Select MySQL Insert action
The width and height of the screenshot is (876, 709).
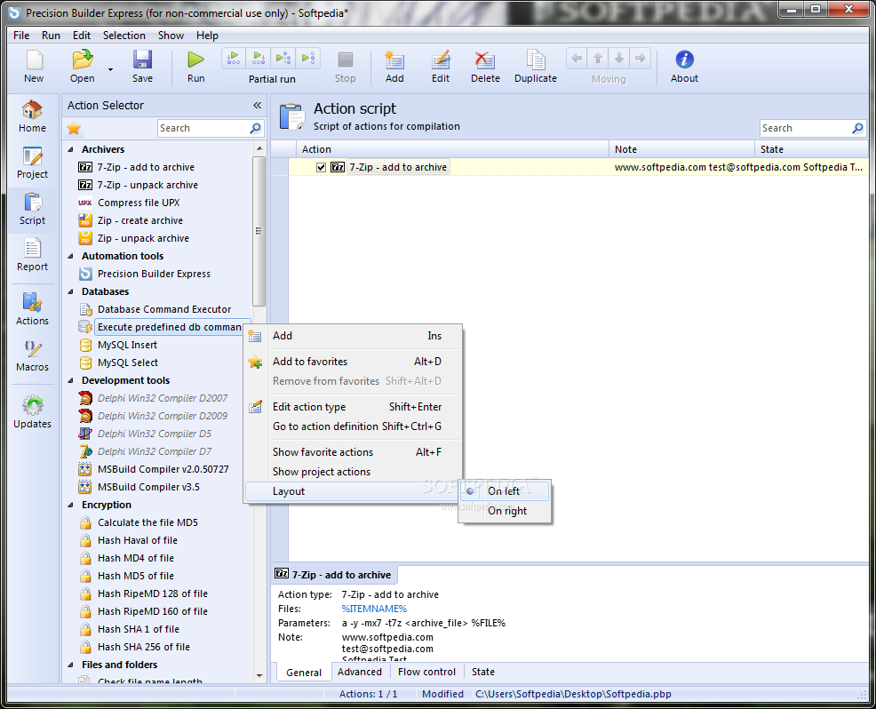click(127, 345)
